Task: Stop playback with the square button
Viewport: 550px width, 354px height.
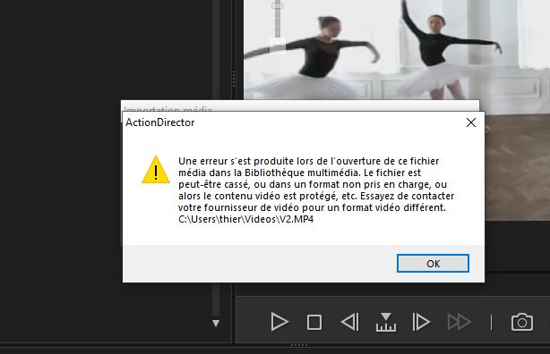Action: [314, 322]
